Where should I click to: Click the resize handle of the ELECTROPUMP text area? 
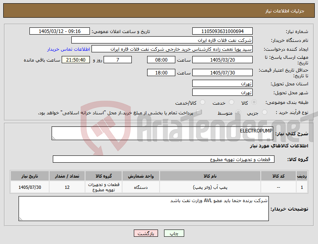pyautogui.click(x=54, y=138)
